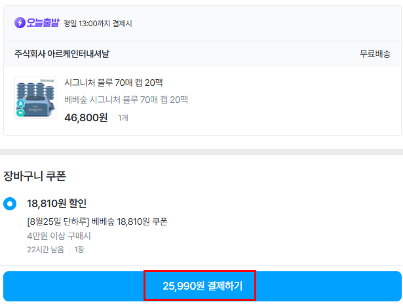This screenshot has height=306, width=403.
Task: Click the 장바구니 쿠폰 section heading
Action: 35,176
